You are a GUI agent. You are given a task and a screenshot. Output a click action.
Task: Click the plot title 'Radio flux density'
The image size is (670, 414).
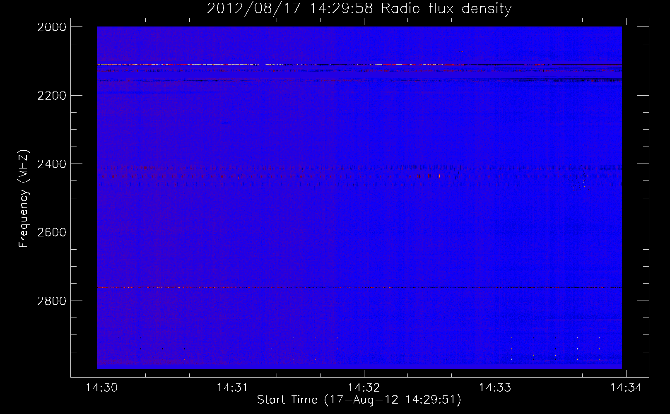[446, 9]
